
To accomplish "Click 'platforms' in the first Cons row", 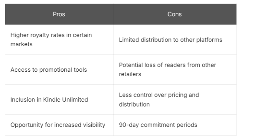I will (209, 40).
